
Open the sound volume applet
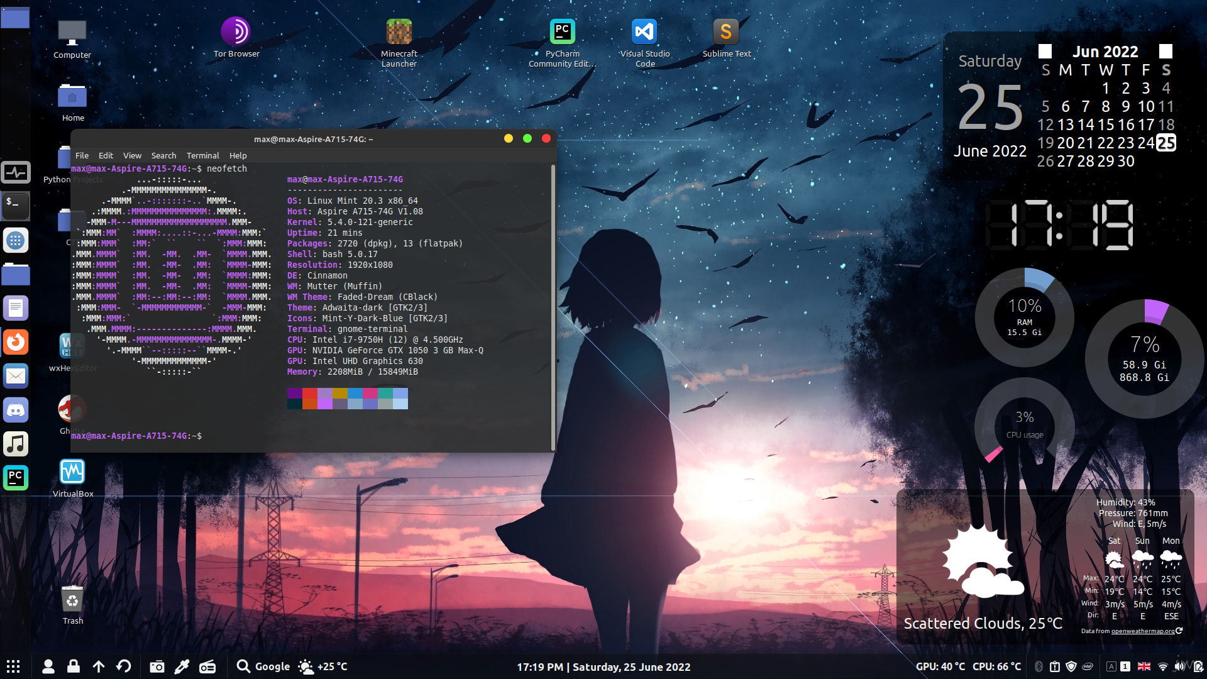tap(1179, 666)
